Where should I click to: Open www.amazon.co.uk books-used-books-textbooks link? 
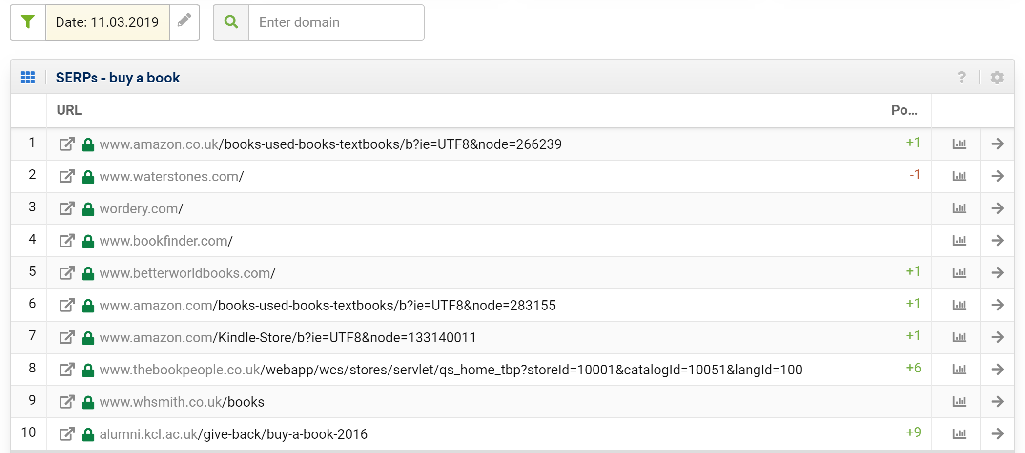coord(330,144)
